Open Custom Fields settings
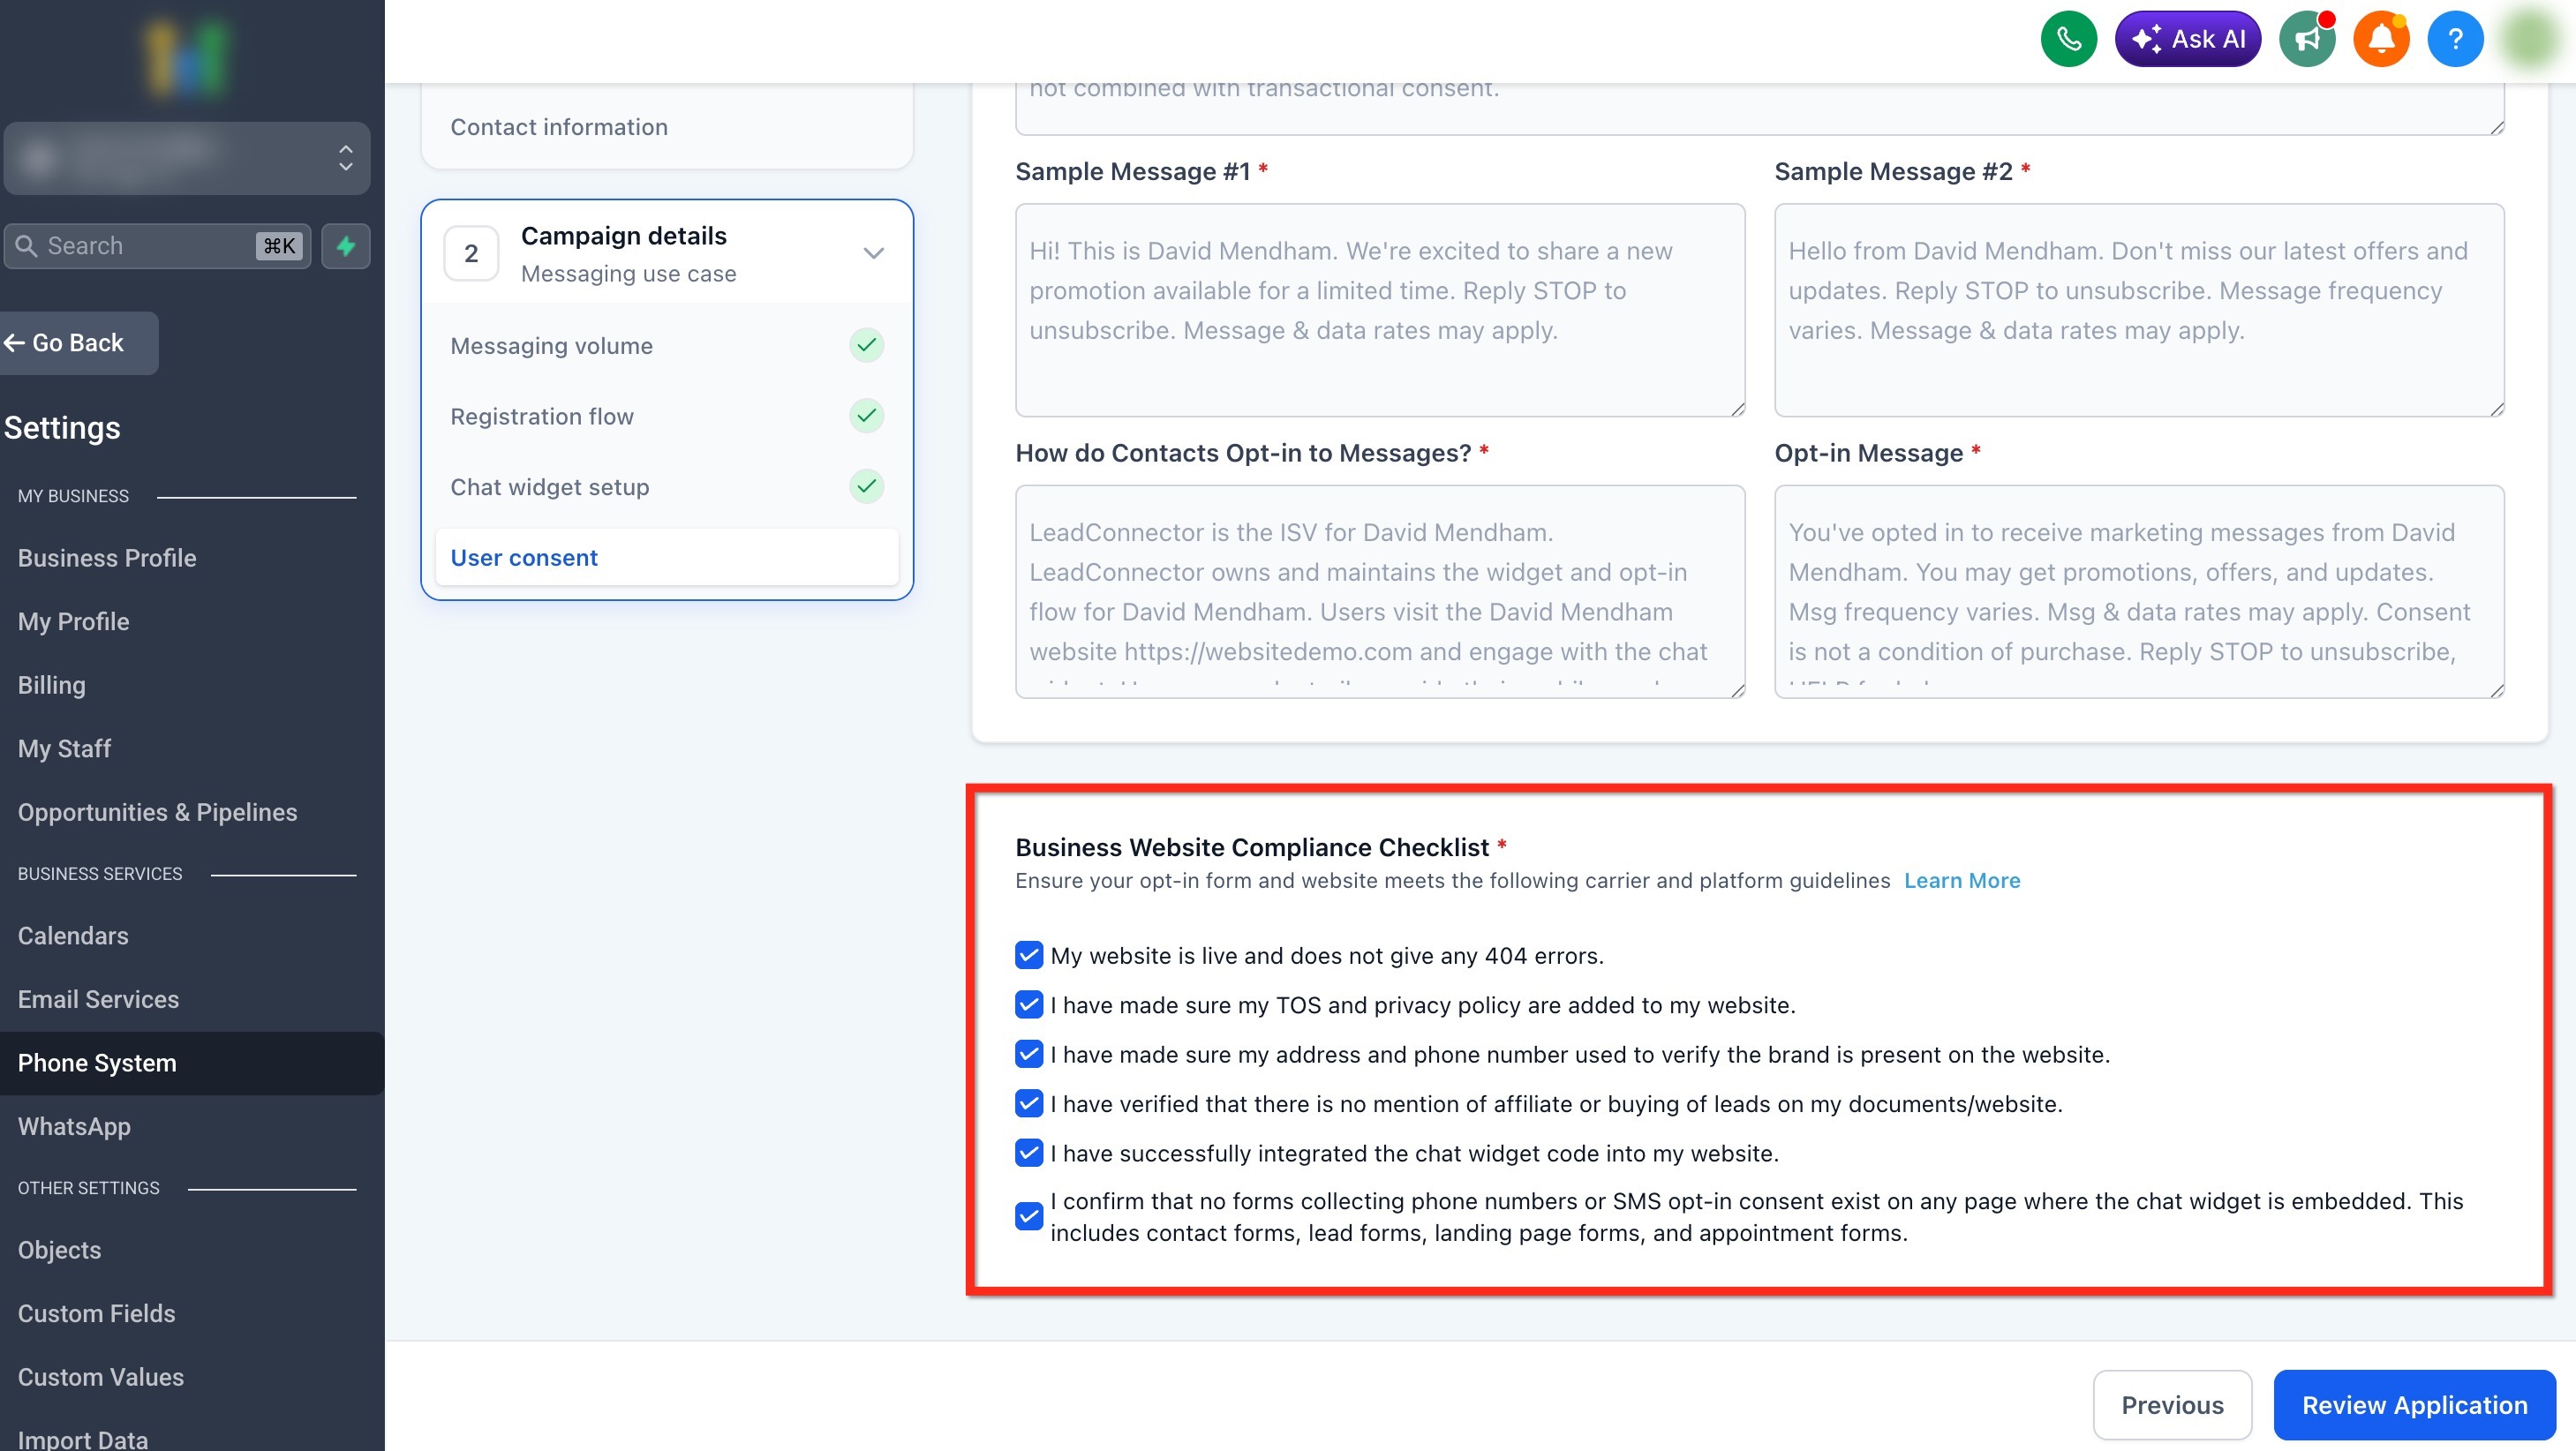Viewport: 2576px width, 1451px height. 96,1313
